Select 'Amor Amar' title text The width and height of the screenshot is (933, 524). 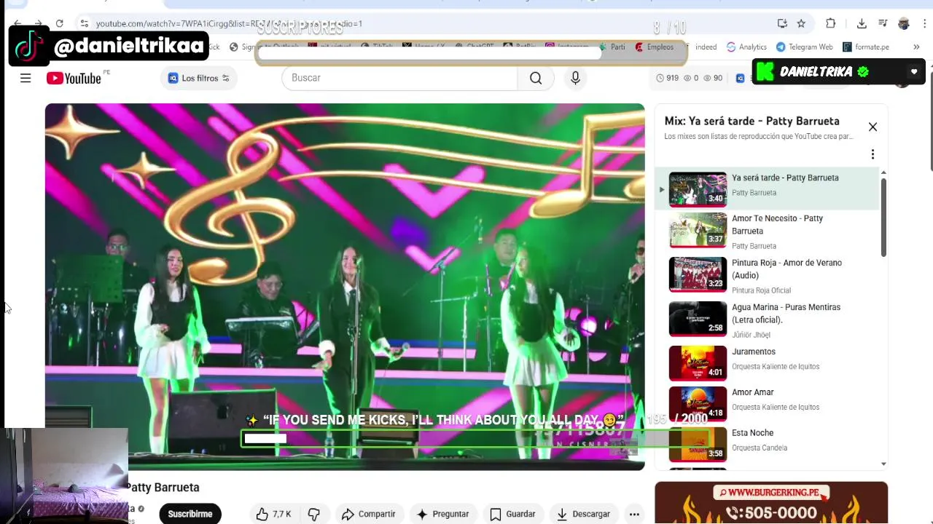[752, 392]
